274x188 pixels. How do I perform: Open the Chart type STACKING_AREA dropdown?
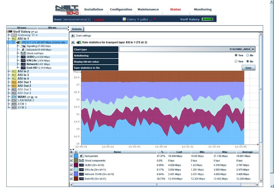coord(253,49)
